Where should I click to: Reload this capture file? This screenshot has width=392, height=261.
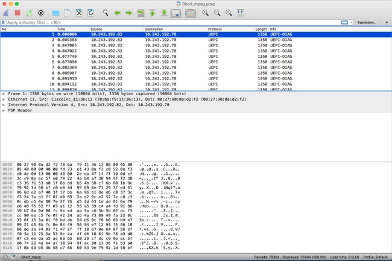point(90,13)
